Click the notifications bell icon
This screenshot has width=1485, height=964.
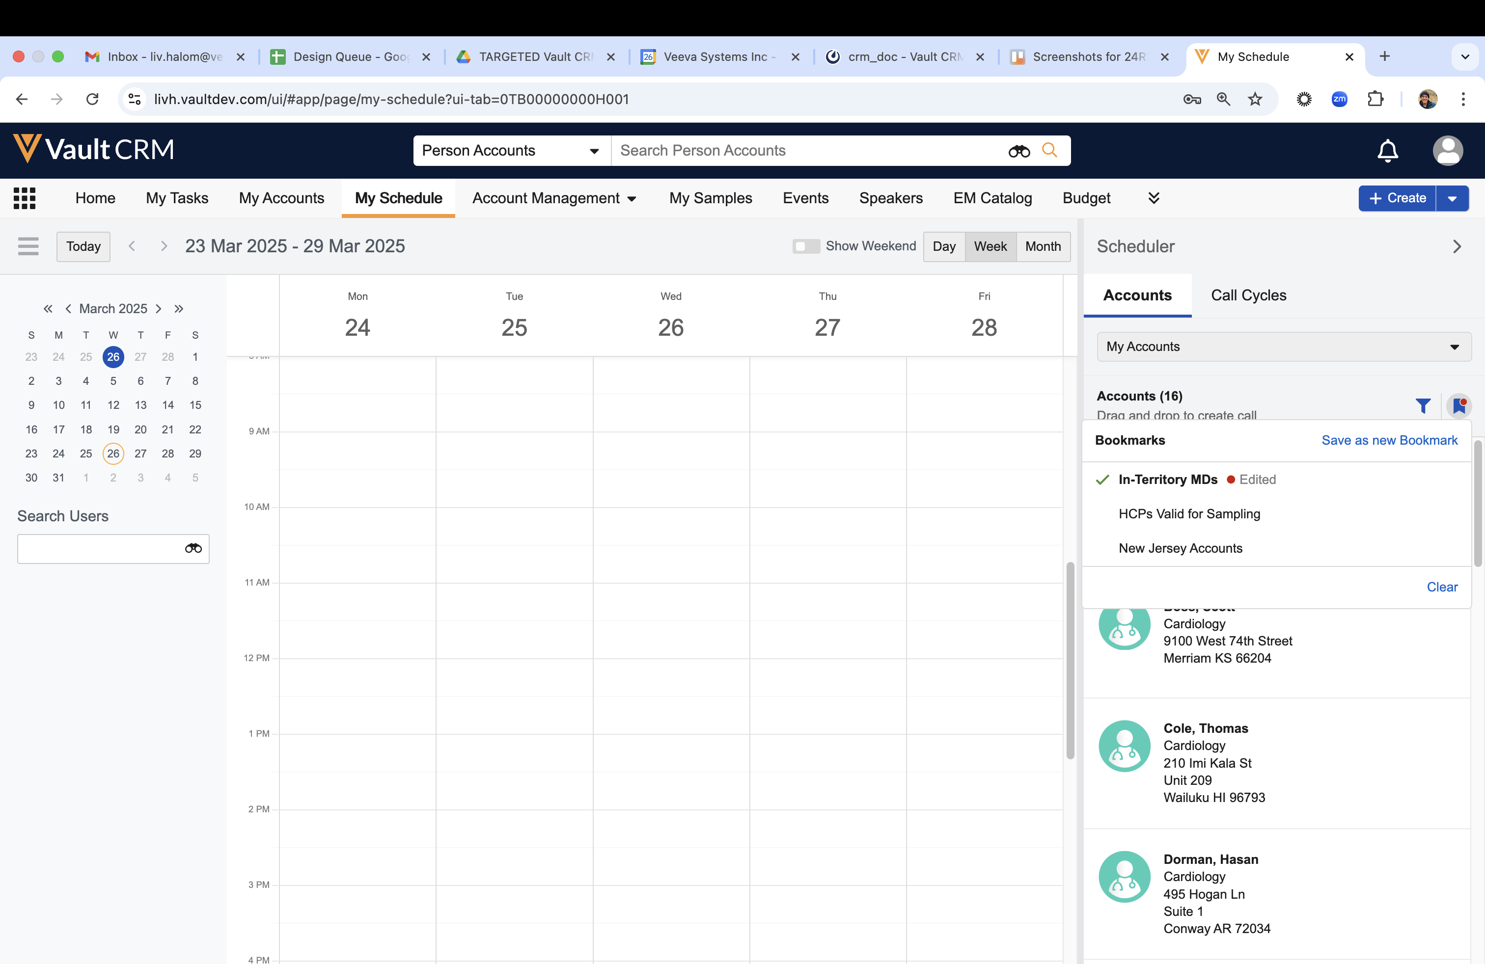tap(1387, 150)
